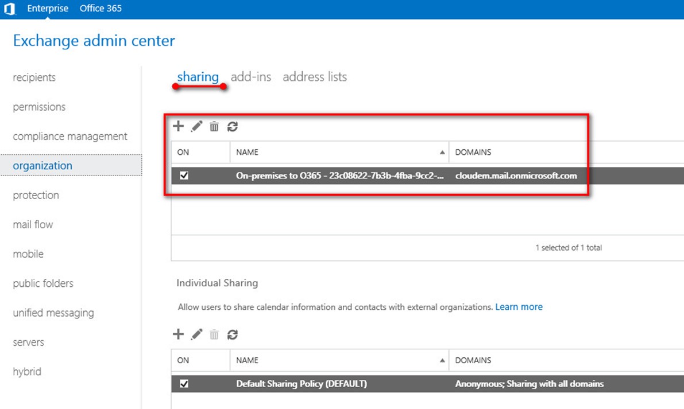The height and width of the screenshot is (409, 684).
Task: Delete the selected organization sharing rule
Action: [214, 126]
